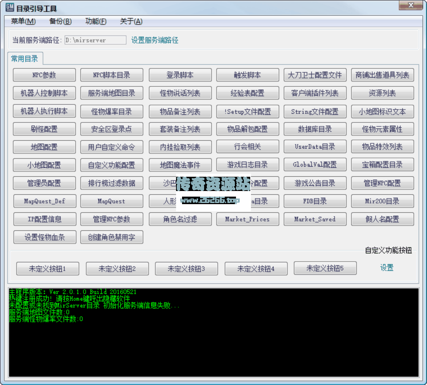Open the 菜单(M) menu
This screenshot has width=427, height=385.
click(23, 21)
